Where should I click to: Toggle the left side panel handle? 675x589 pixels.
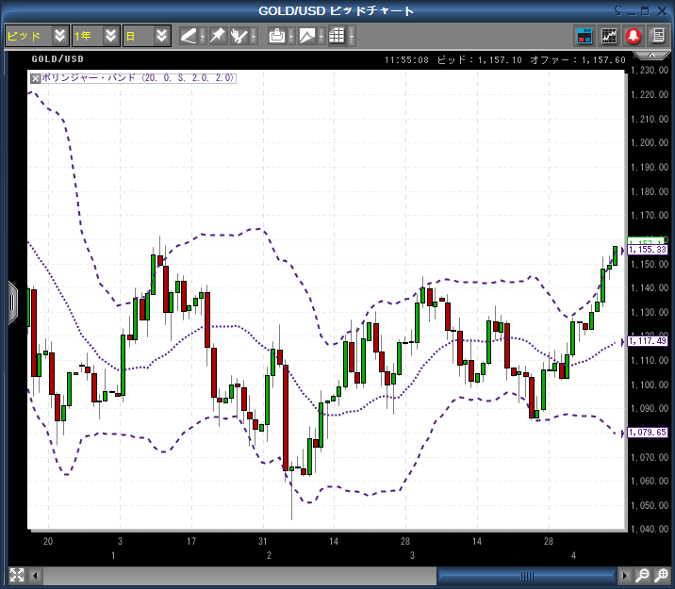12,300
